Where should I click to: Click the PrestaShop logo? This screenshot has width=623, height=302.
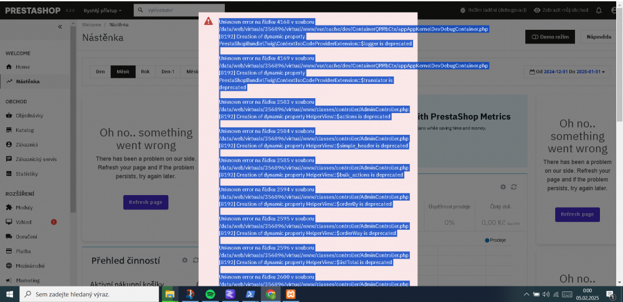(x=33, y=11)
